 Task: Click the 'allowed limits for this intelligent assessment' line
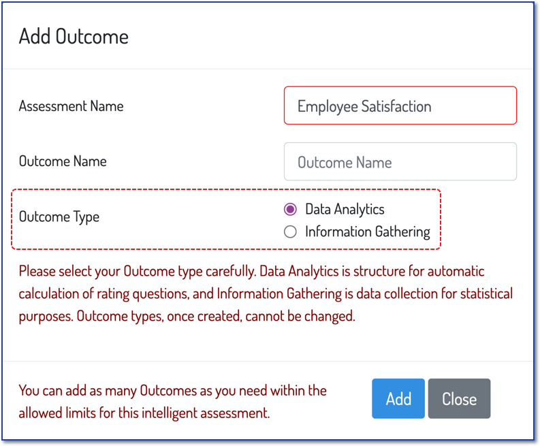tap(144, 413)
